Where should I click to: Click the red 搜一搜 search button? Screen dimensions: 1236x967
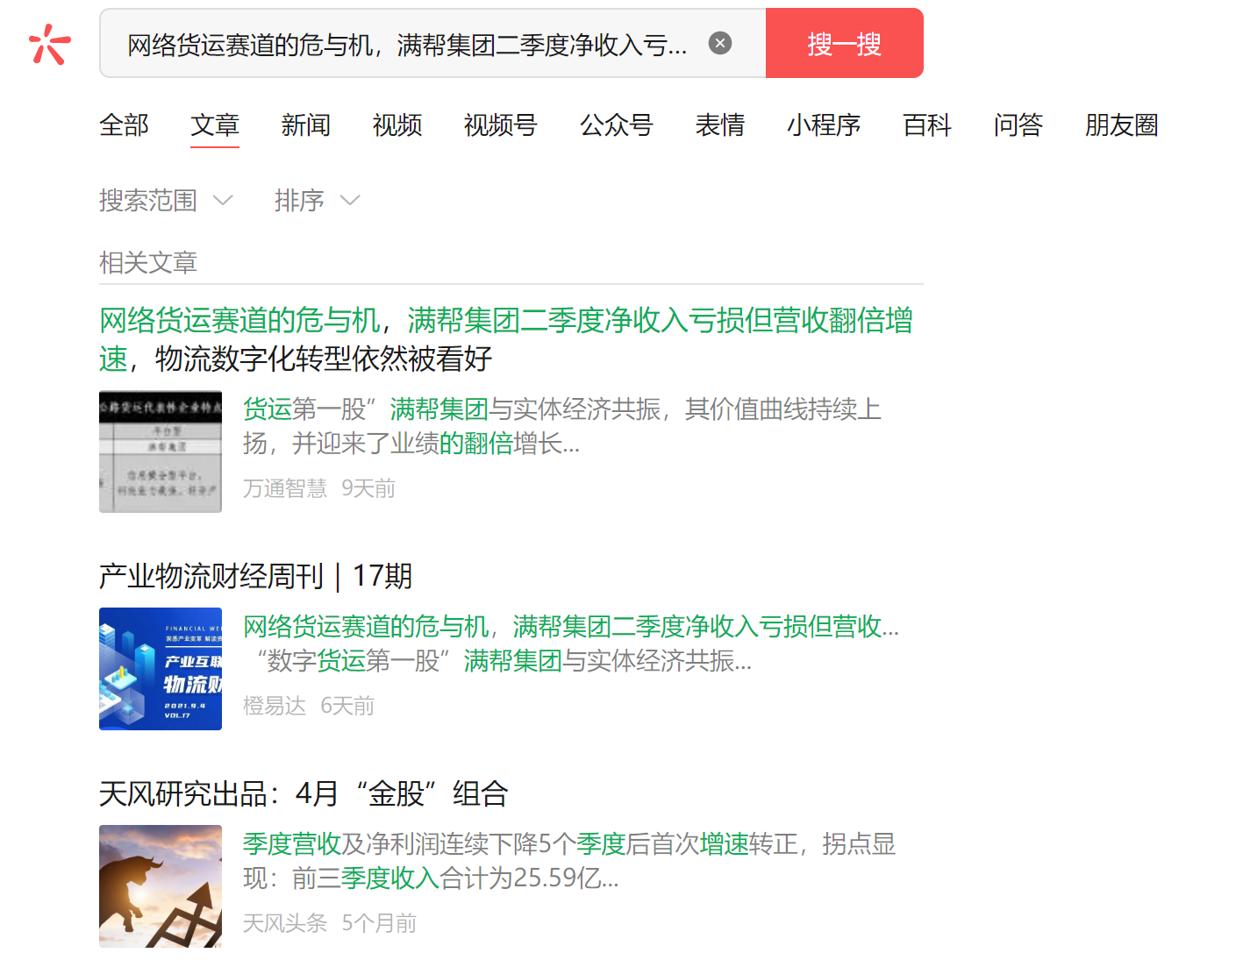pos(844,43)
